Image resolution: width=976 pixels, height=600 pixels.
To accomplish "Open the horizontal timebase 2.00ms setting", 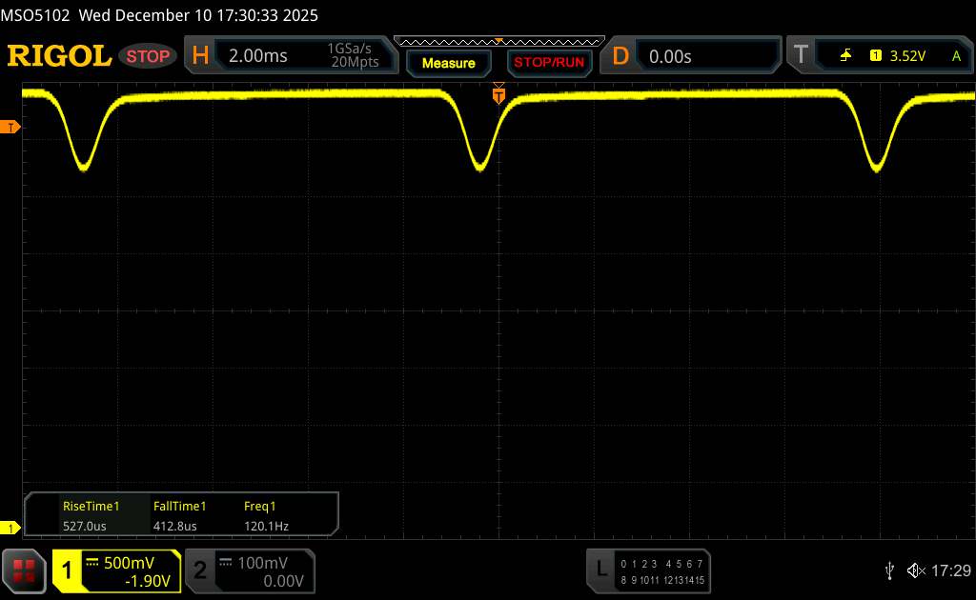I will click(x=257, y=56).
